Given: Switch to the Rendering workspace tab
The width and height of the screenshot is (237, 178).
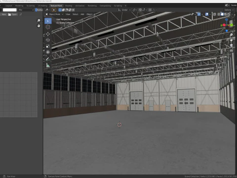Looking at the screenshot, I should tap(92, 6).
